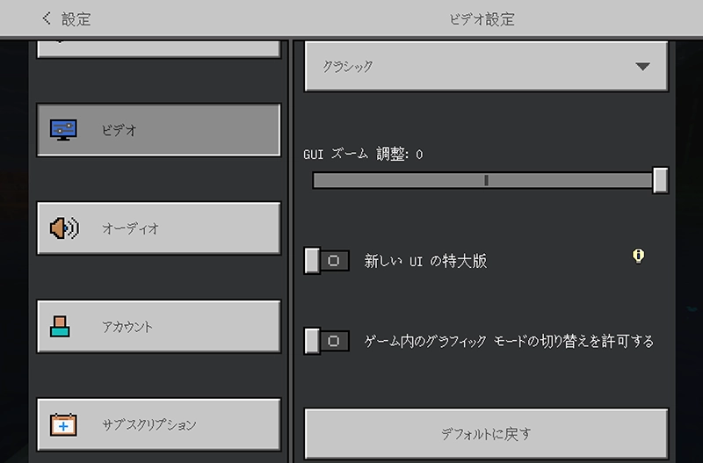Click the back arrow beside 設定
Image resolution: width=703 pixels, height=463 pixels.
point(47,18)
